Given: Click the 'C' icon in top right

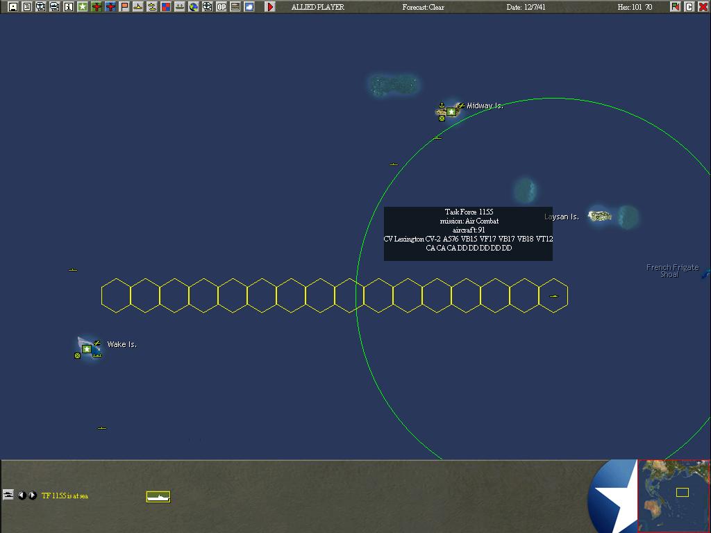Looking at the screenshot, I should (689, 7).
